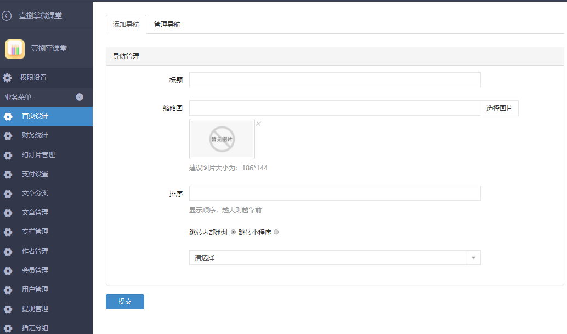This screenshot has width=567, height=334.
Task: Click the dropdown arrow of 请选择
Action: click(473, 257)
